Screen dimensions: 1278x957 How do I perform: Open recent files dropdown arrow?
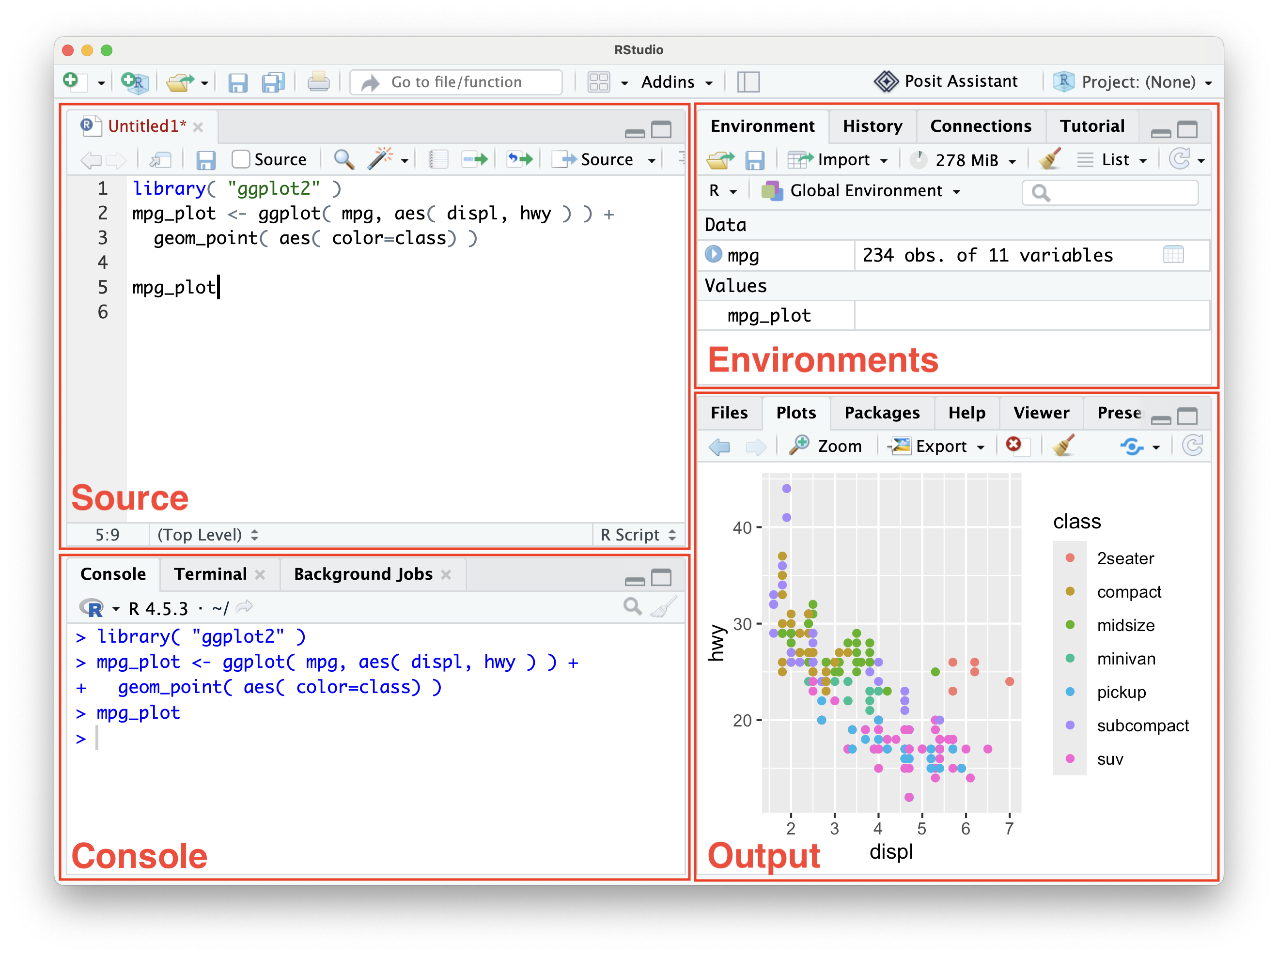(204, 83)
